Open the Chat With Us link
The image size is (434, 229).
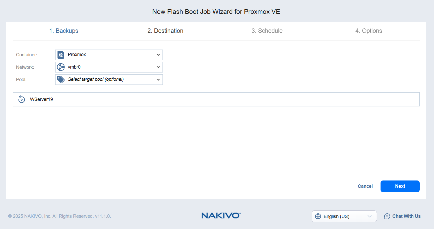tap(406, 216)
